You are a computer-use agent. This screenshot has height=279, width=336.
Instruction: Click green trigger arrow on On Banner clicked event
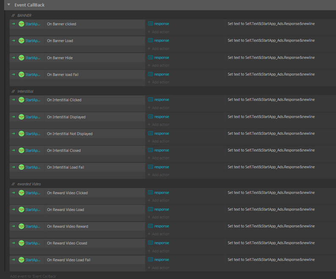[x=14, y=24]
